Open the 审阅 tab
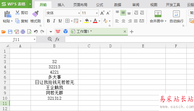 [x=136, y=5]
